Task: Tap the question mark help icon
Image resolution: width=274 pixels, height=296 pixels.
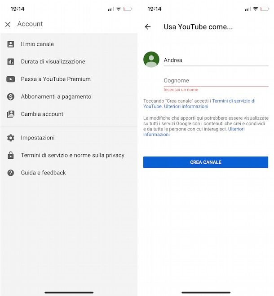Action: [x=11, y=173]
